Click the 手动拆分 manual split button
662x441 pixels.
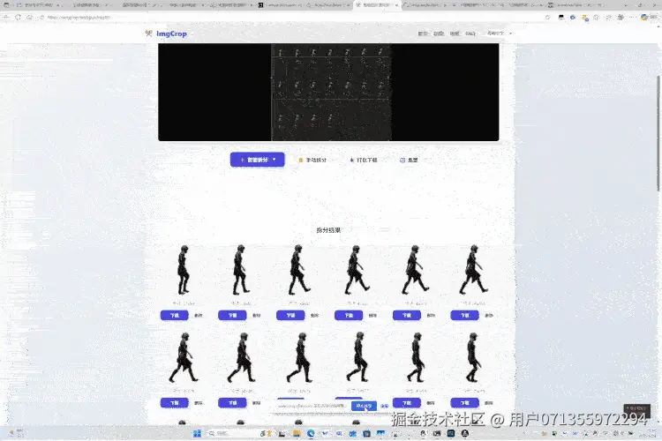pos(312,160)
